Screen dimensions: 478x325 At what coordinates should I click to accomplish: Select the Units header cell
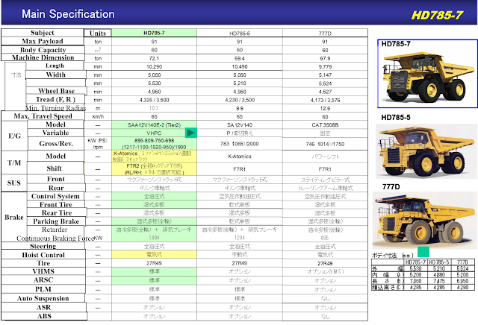pos(98,33)
